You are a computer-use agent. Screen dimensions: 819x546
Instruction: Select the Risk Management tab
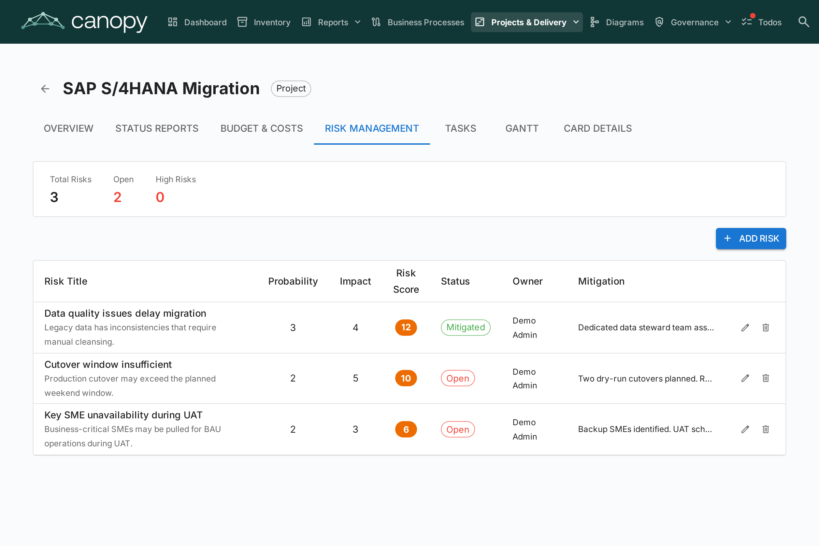[372, 129]
